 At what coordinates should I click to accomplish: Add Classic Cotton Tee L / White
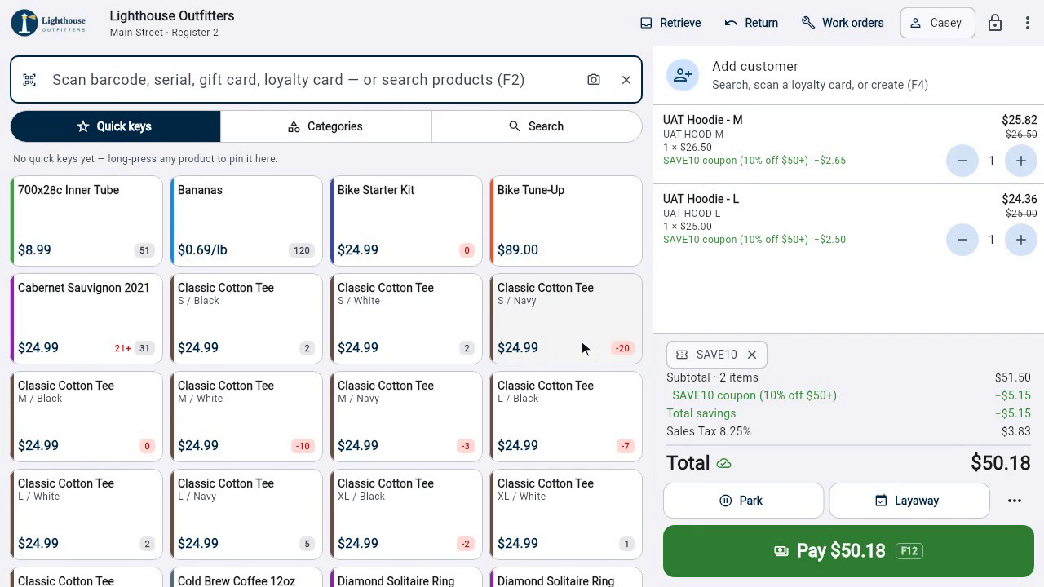[86, 514]
